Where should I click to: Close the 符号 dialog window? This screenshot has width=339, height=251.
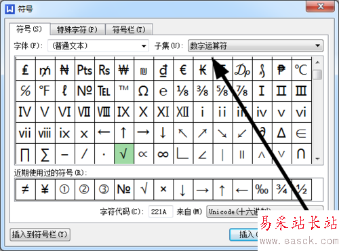[320, 6]
